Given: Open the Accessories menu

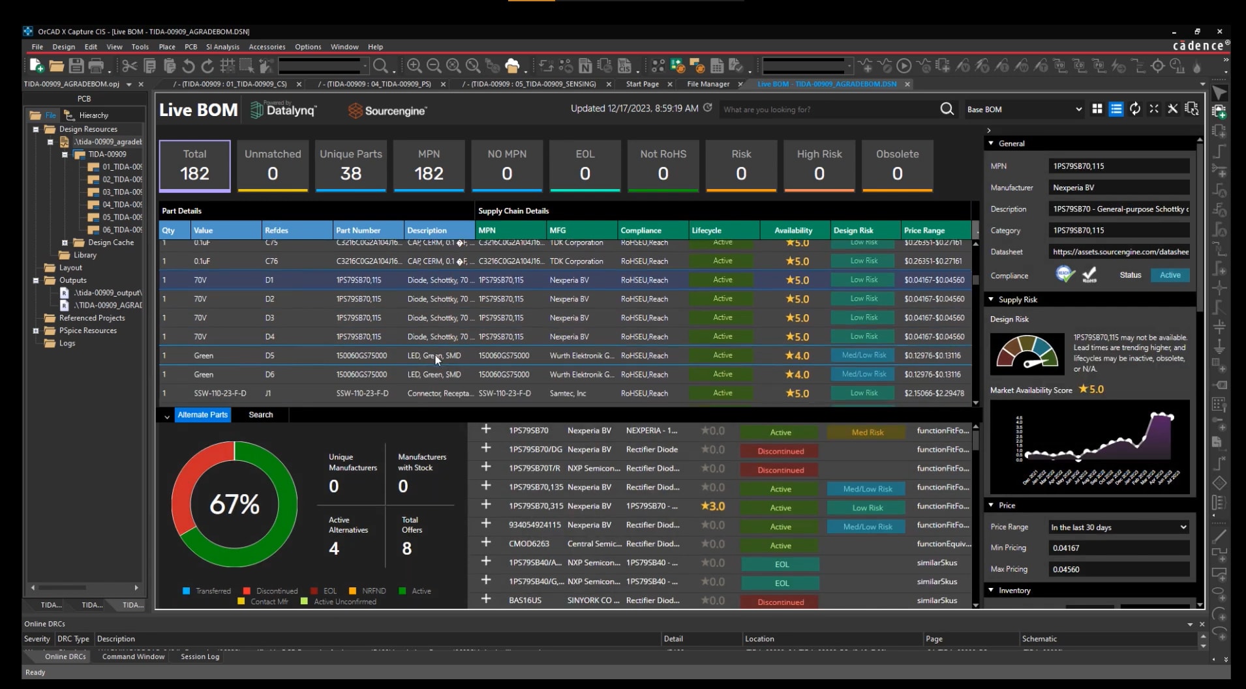Looking at the screenshot, I should (267, 47).
